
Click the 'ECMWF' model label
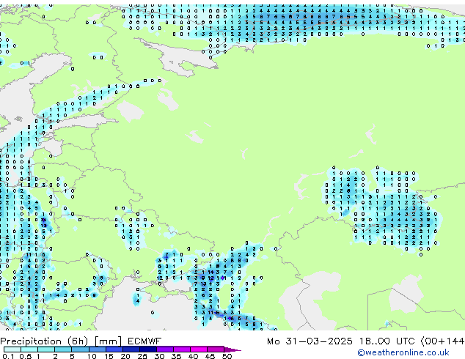click(144, 341)
